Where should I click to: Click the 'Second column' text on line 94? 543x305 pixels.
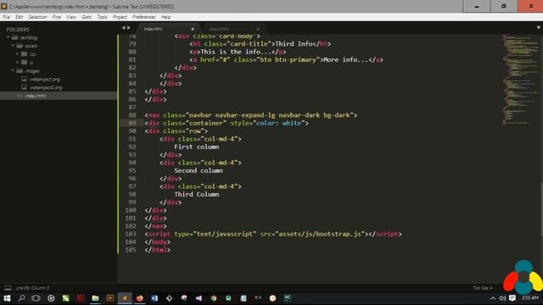tap(199, 171)
